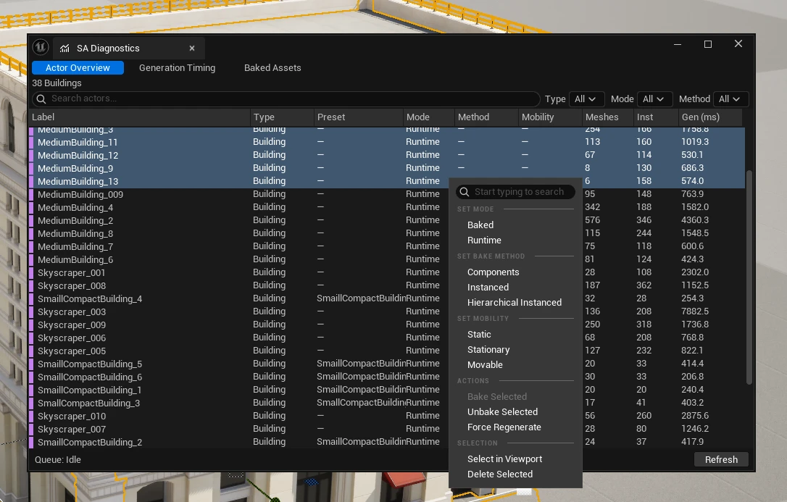This screenshot has height=502, width=787.
Task: Sort by the Gen (ms) column header
Action: [710, 117]
